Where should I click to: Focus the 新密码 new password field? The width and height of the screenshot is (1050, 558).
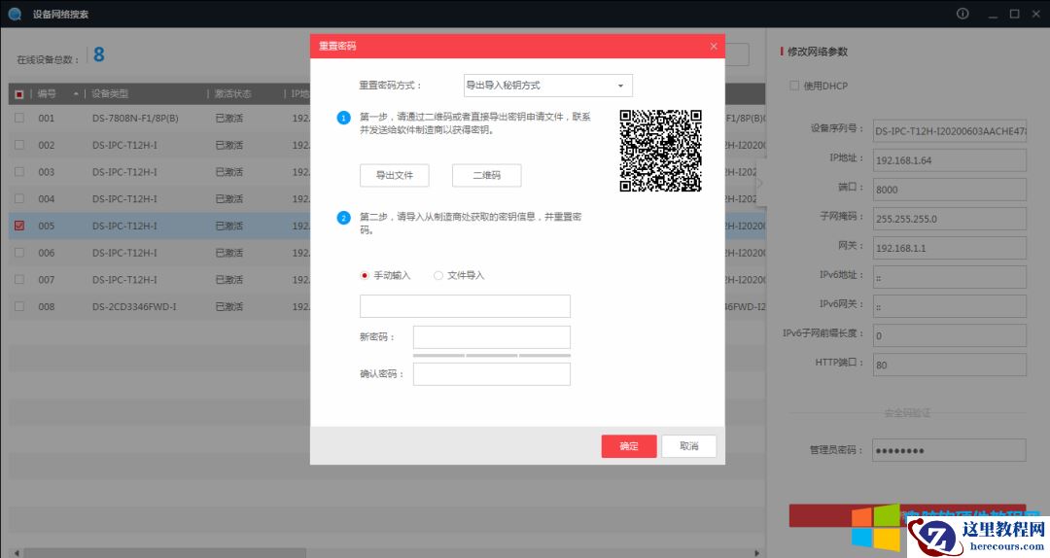[492, 337]
